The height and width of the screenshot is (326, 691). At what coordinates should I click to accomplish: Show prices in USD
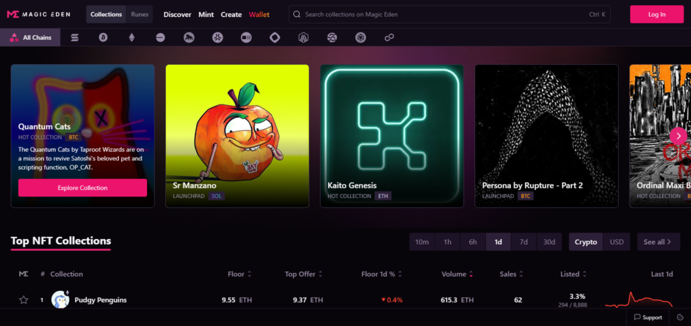click(x=617, y=242)
